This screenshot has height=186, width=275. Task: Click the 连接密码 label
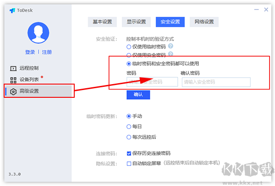[107, 154]
